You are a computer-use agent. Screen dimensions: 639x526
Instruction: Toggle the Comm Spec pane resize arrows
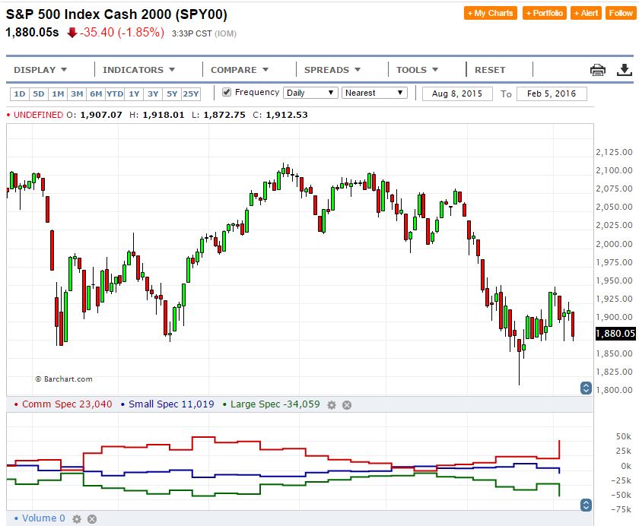(x=586, y=505)
